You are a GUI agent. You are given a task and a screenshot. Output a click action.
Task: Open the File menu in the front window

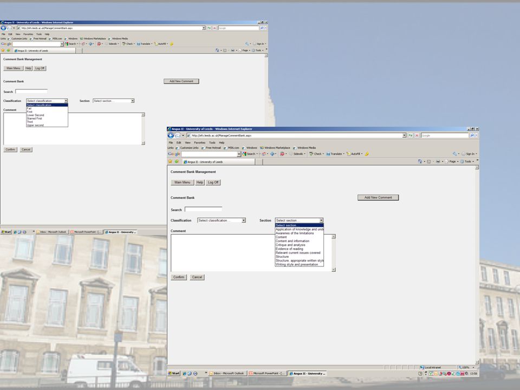tap(171, 142)
